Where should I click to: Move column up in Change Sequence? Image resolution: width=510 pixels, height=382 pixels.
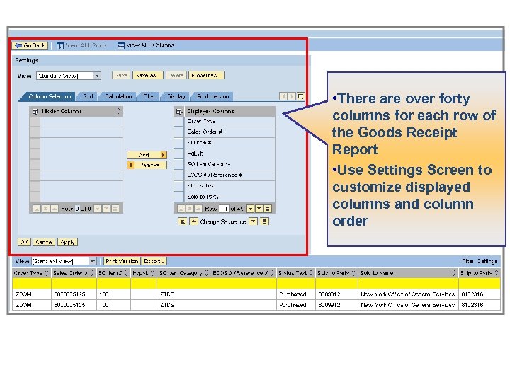tap(194, 221)
